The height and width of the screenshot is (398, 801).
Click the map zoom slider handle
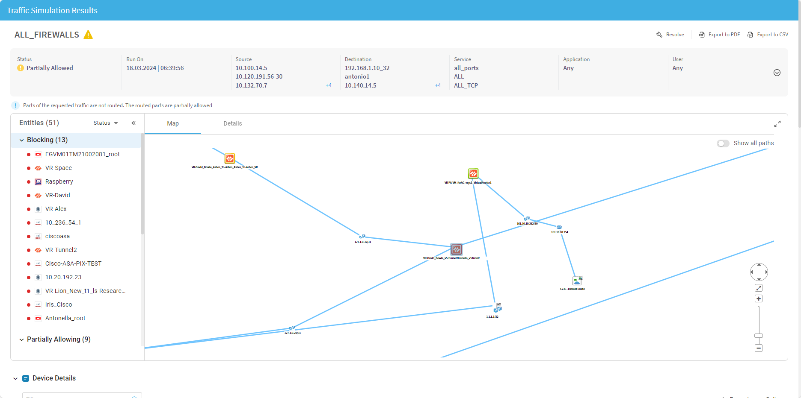click(x=759, y=336)
